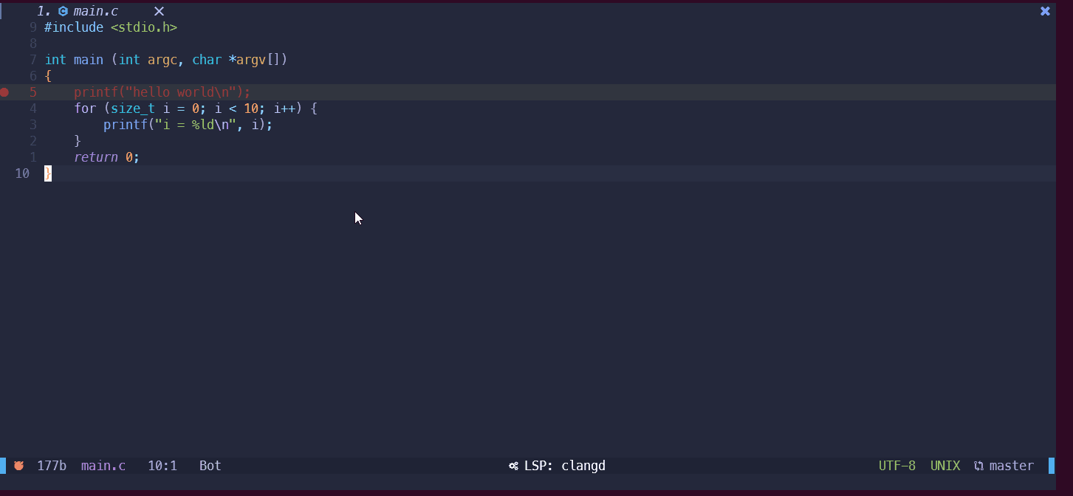Click the UNIX file format indicator
The width and height of the screenshot is (1073, 496).
(x=945, y=466)
